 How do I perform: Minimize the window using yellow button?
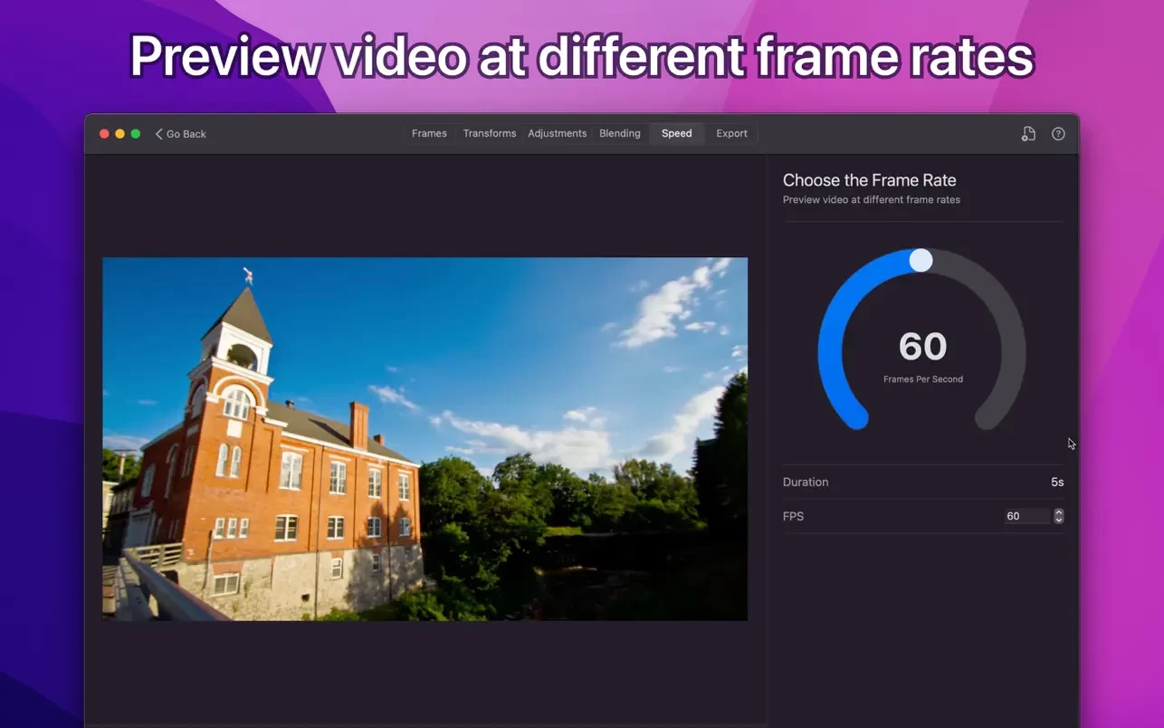click(119, 134)
